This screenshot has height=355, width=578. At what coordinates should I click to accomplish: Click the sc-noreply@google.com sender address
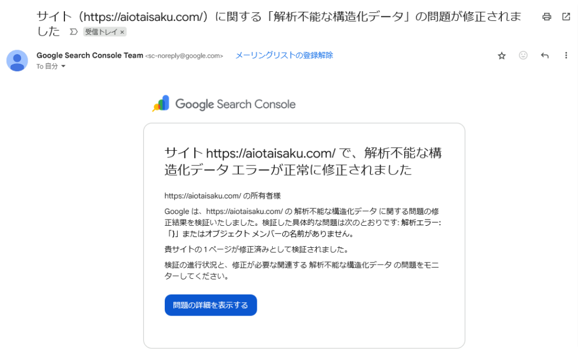pos(184,56)
